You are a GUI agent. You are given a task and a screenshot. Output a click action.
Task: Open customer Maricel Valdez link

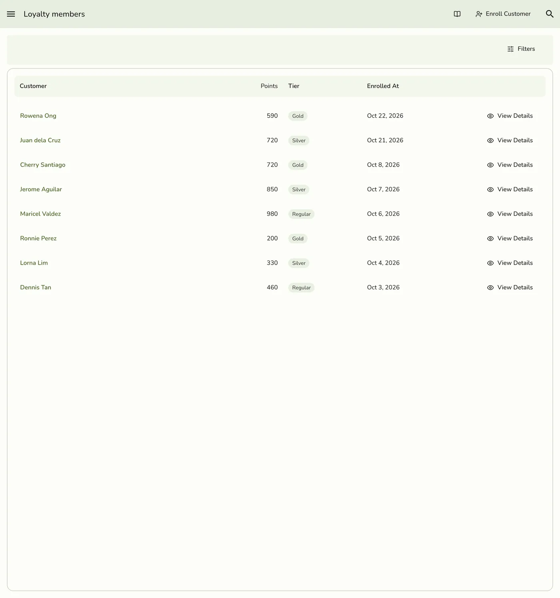(40, 214)
